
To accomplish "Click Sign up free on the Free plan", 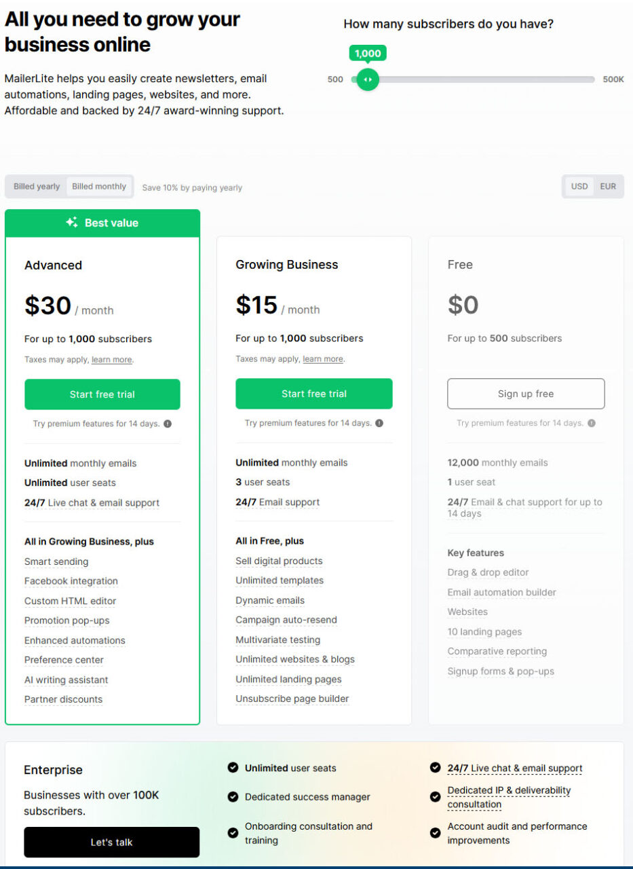I will [525, 394].
